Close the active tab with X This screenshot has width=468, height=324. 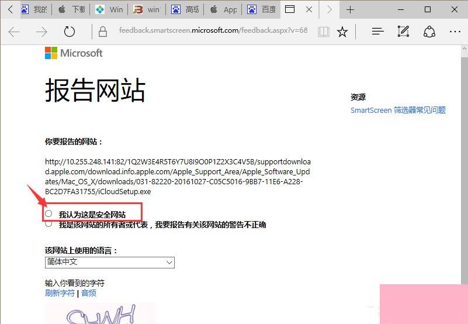(x=309, y=9)
